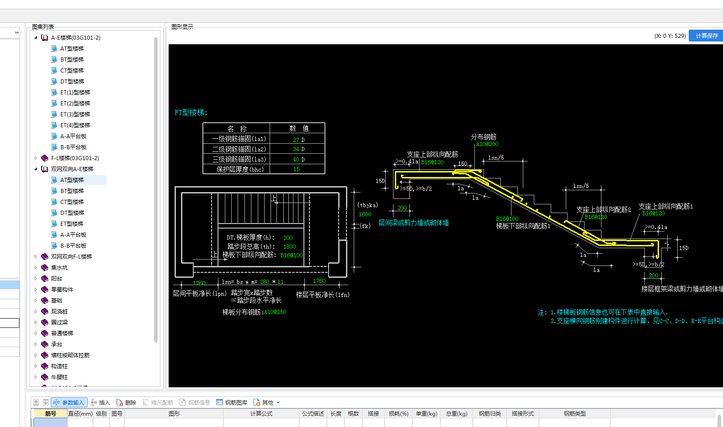Click the move-down arrow icon in bottom toolbar
Screen dimensions: 723x427
tap(46, 402)
